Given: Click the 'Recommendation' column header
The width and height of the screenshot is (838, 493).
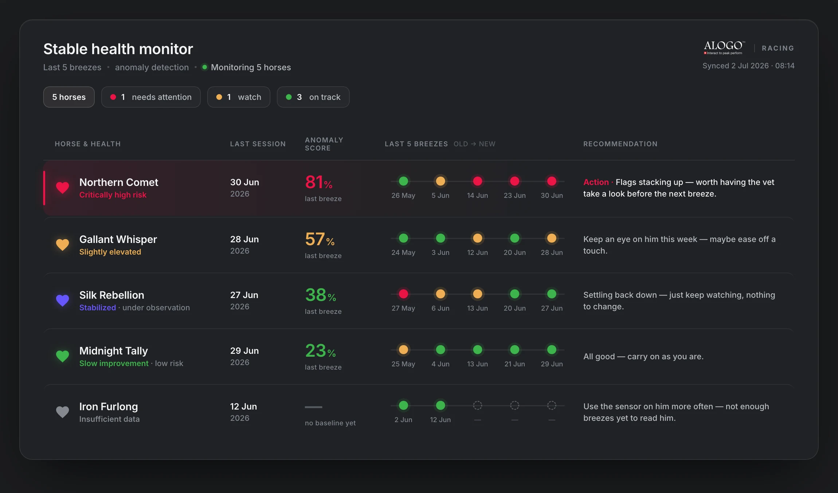Looking at the screenshot, I should tap(620, 144).
